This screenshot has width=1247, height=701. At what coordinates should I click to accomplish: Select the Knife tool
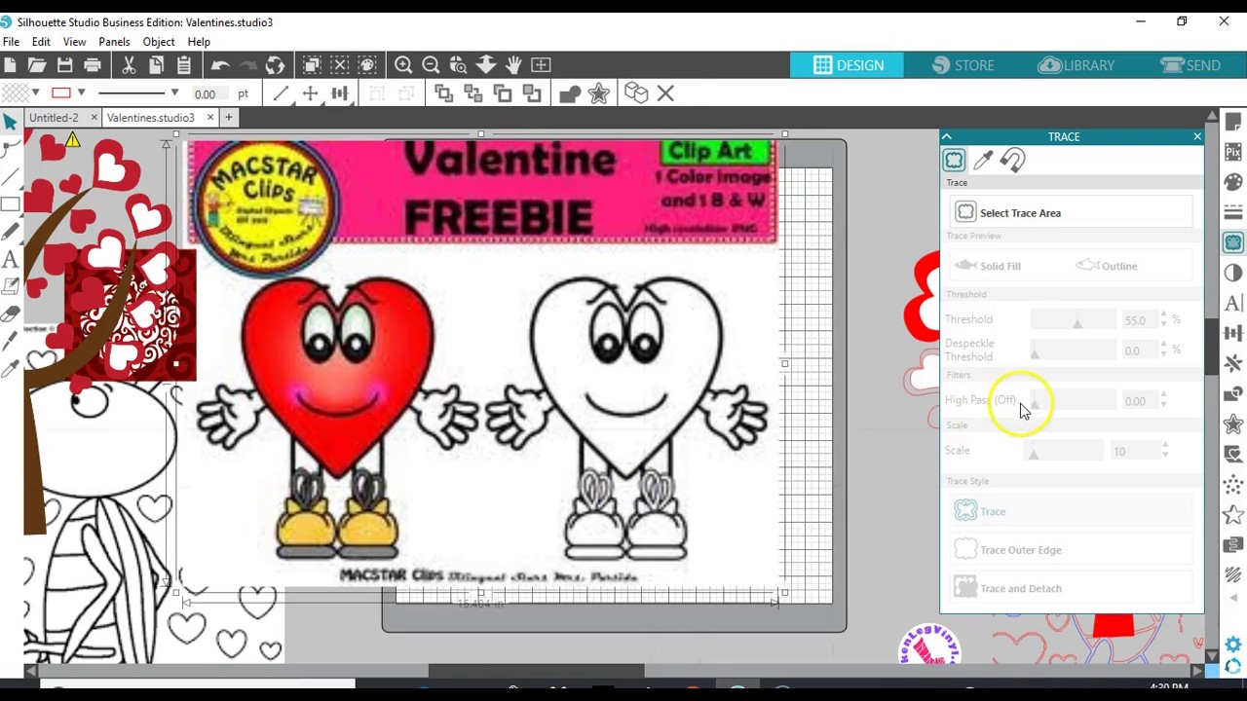[10, 342]
